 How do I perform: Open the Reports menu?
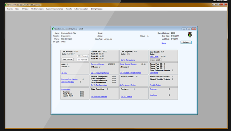click(69, 9)
